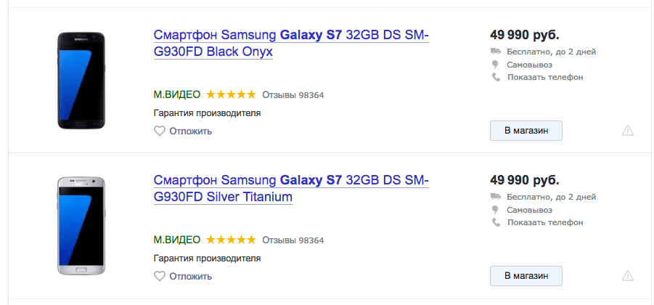Click warning triangle icon on Silver Titanium offer
This screenshot has width=654, height=305.
coord(628,276)
